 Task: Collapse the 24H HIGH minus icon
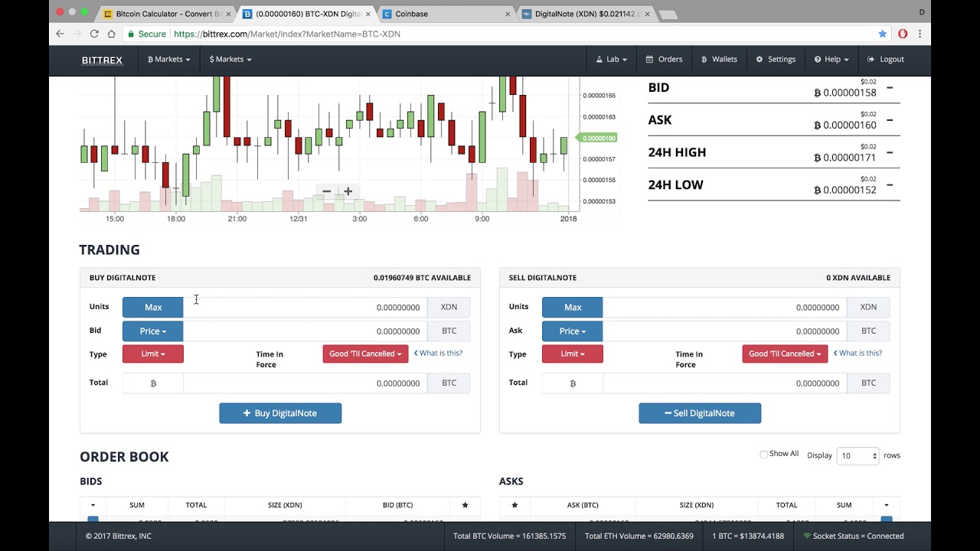(890, 152)
